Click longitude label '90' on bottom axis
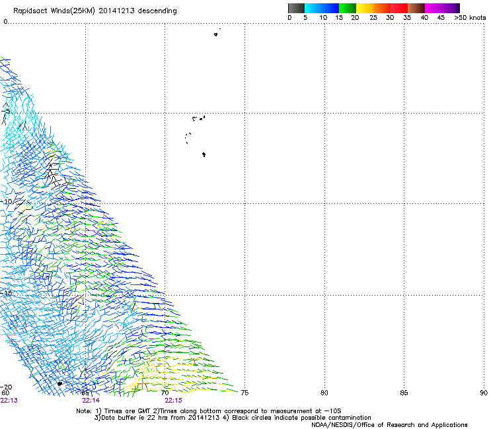The height and width of the screenshot is (429, 489). [x=484, y=393]
